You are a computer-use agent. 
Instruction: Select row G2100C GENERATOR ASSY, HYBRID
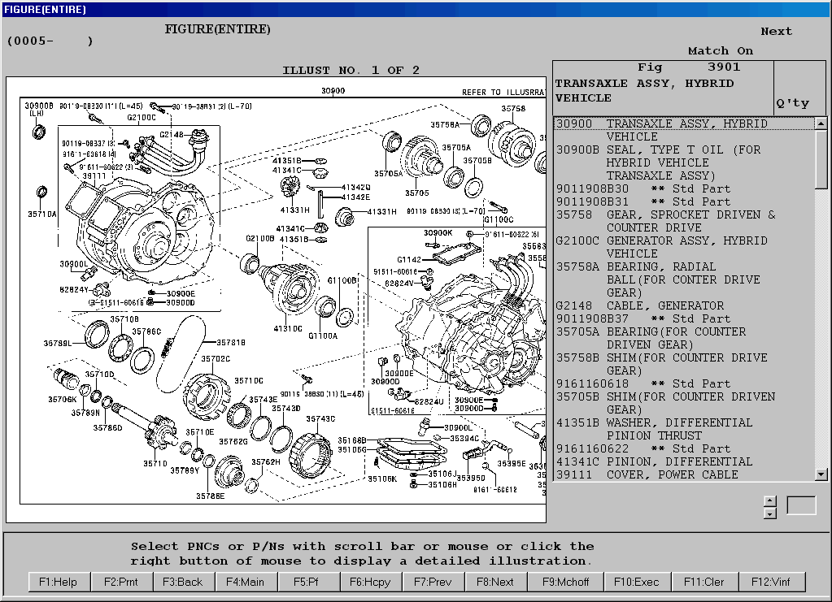(685, 247)
